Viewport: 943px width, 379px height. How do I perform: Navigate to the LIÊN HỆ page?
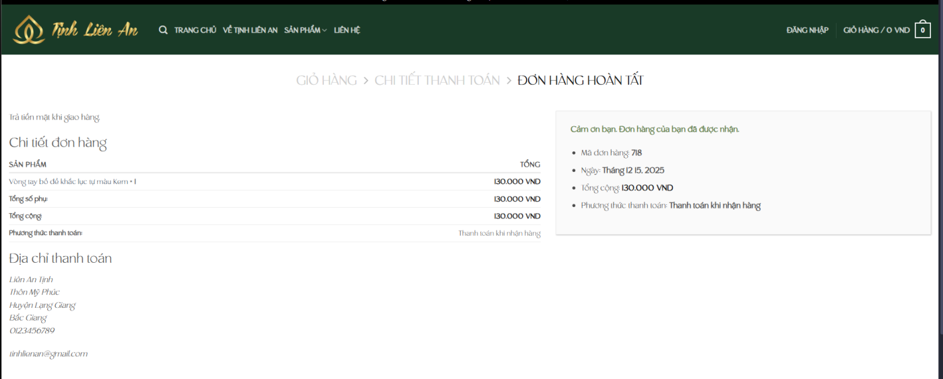click(x=347, y=30)
